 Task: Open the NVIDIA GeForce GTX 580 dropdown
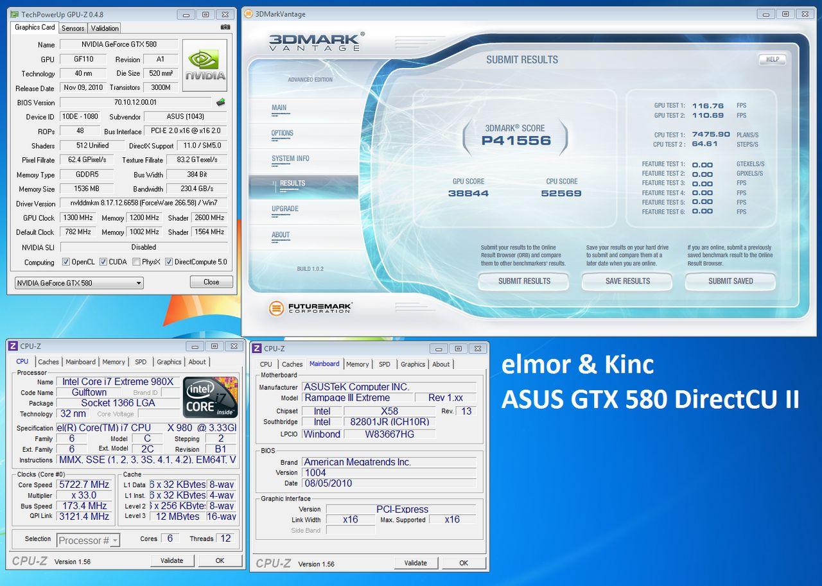click(x=79, y=283)
